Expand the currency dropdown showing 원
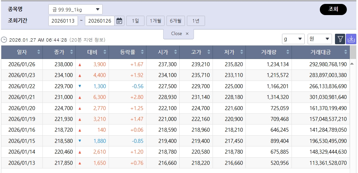This screenshot has height=173, width=358. pyautogui.click(x=320, y=39)
